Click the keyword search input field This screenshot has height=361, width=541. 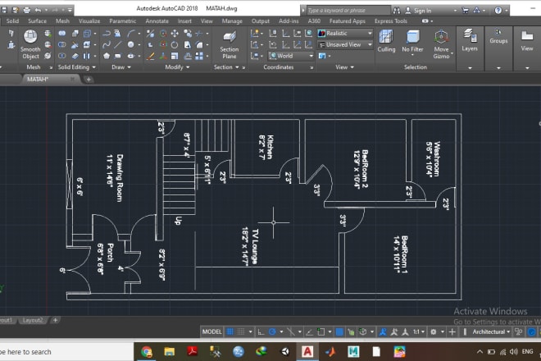348,11
